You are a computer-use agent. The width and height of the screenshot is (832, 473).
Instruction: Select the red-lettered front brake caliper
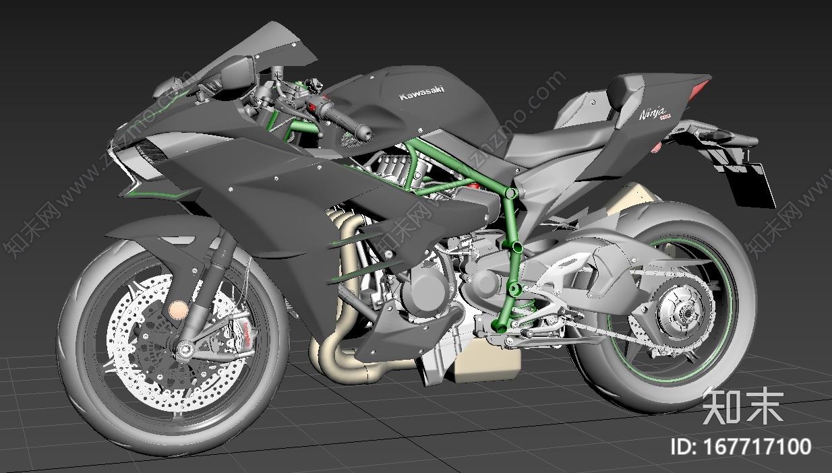point(247,332)
